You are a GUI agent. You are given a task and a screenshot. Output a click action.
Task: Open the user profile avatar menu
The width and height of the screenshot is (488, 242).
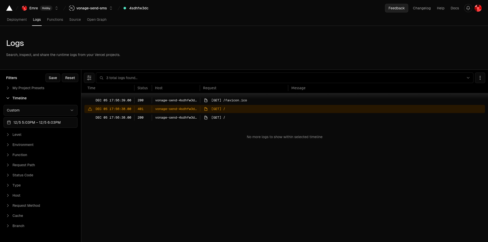pos(478,8)
